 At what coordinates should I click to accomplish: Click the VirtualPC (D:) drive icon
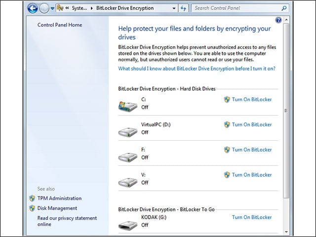[128, 132]
